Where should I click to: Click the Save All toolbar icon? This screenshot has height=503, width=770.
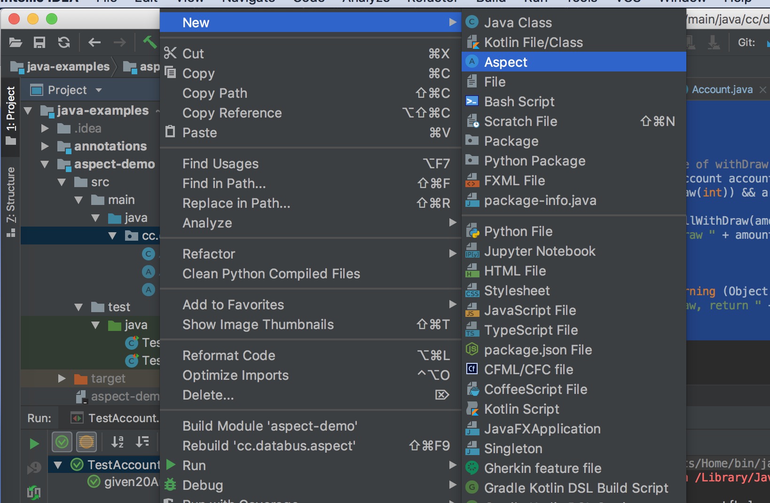[39, 43]
